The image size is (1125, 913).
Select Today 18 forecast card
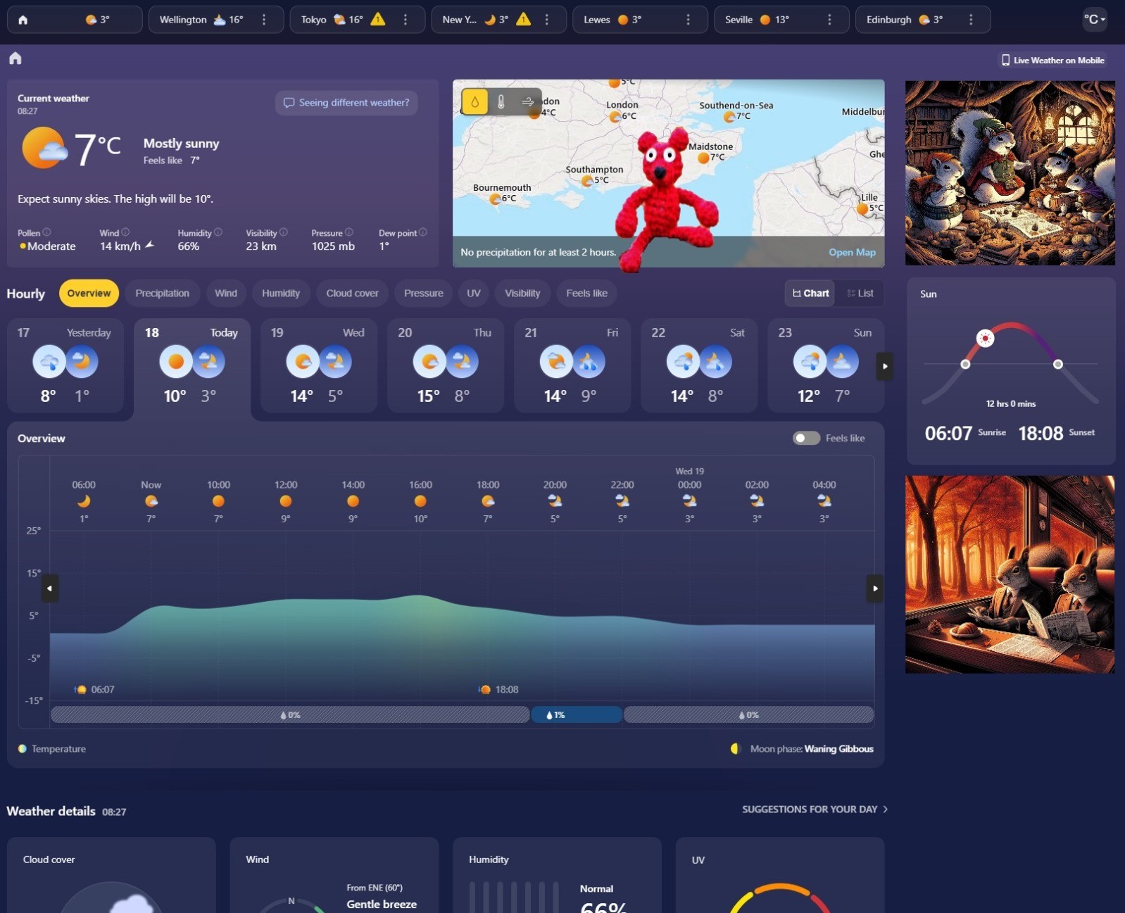coord(192,368)
